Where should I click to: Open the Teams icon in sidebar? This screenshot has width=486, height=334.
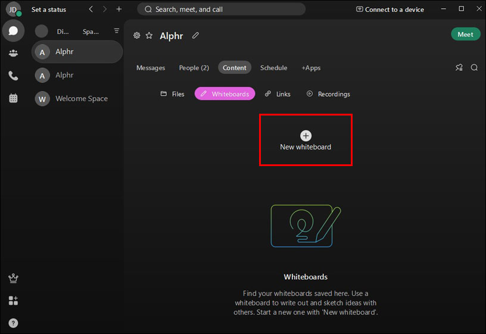point(13,54)
